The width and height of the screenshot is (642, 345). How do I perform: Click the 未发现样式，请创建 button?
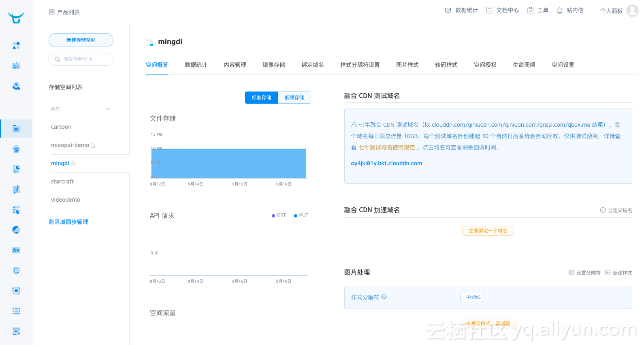(488, 324)
